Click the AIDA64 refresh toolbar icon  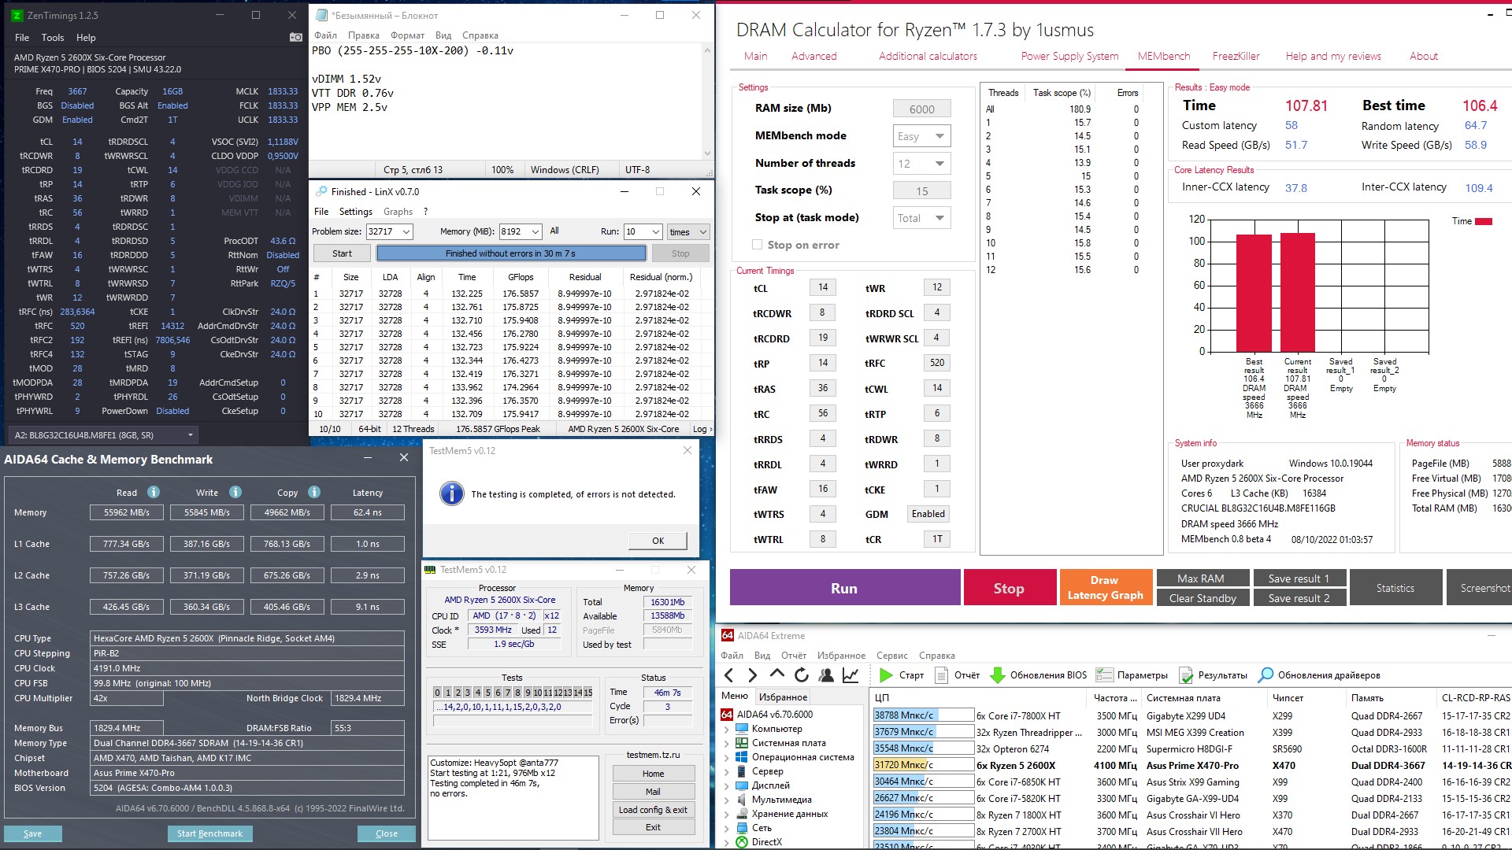pos(802,675)
